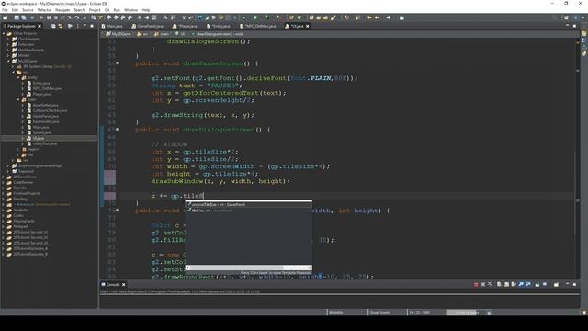The height and width of the screenshot is (331, 588).
Task: Select UI.java in Package Explorer tree
Action: coord(39,138)
